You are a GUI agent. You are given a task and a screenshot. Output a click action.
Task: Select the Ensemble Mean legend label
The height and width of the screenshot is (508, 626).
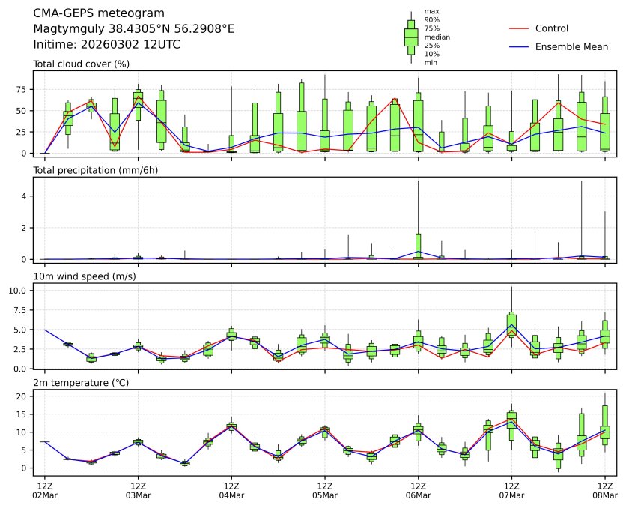pos(571,47)
